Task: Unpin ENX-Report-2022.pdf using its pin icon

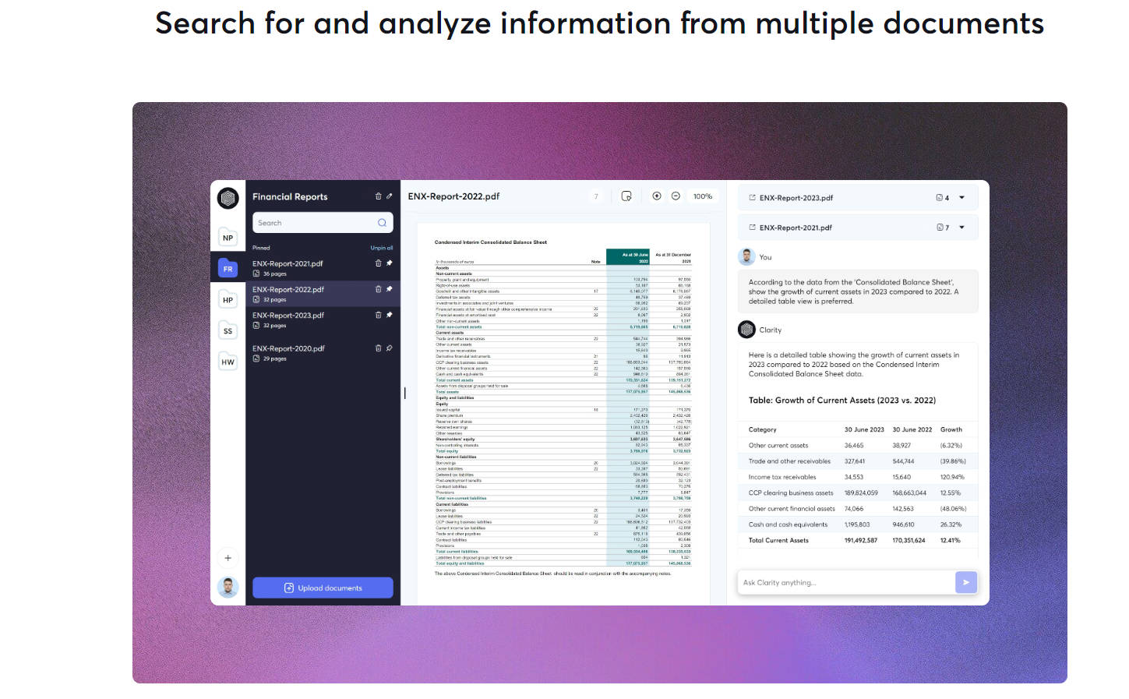Action: [x=389, y=289]
